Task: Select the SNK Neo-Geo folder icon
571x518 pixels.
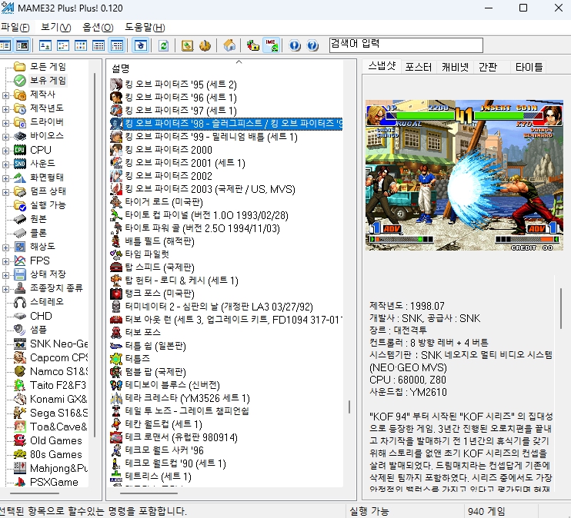Action: tap(20, 344)
